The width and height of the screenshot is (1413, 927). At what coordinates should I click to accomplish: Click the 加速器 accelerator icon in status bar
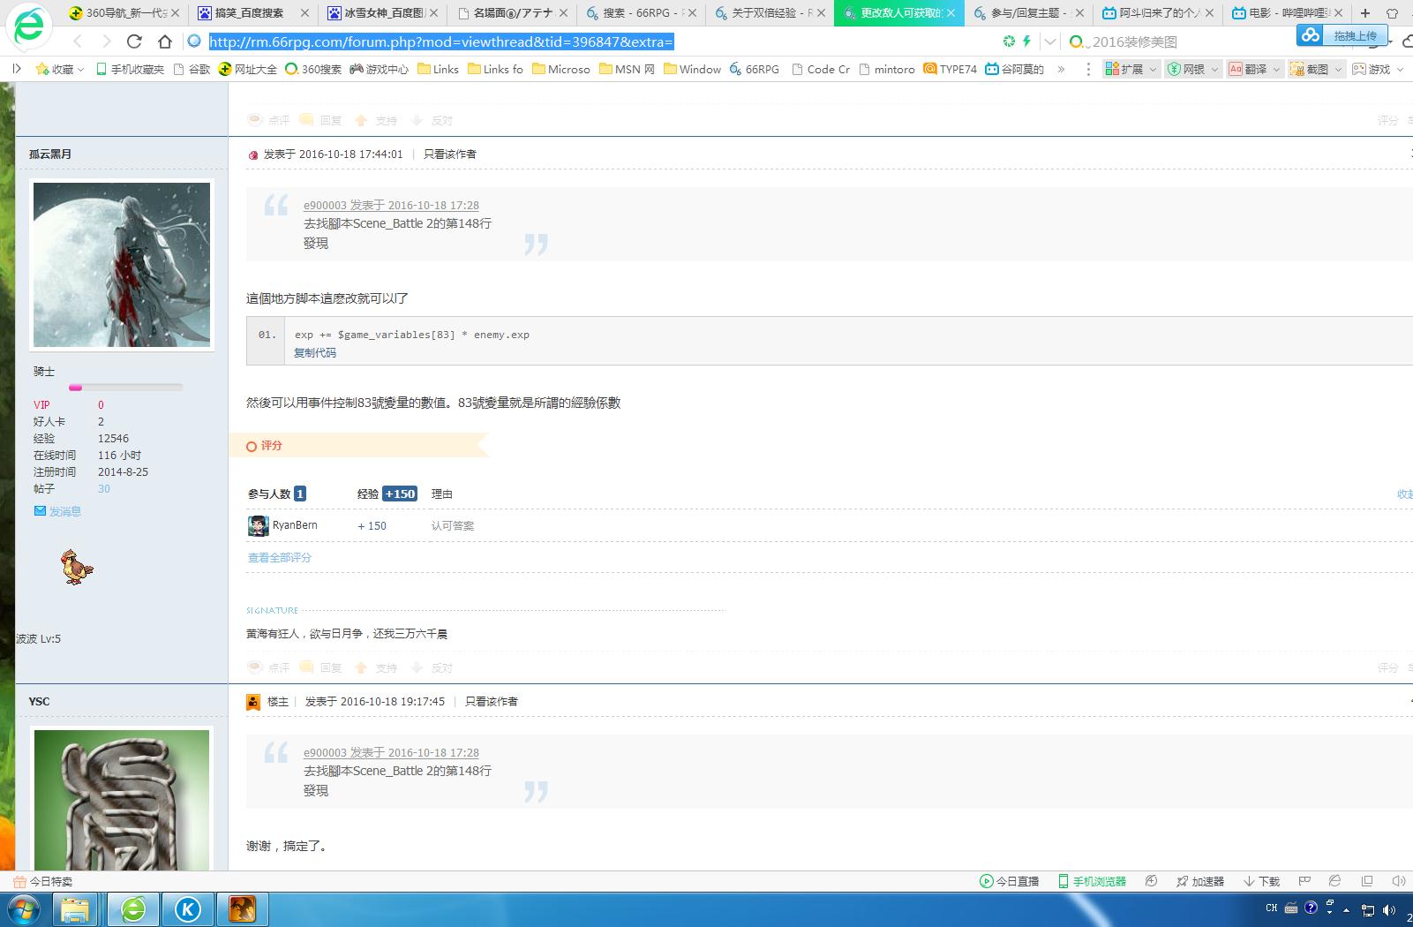(1200, 881)
